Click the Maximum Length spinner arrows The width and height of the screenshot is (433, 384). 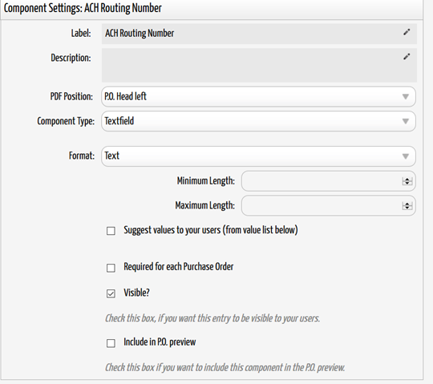pos(407,206)
